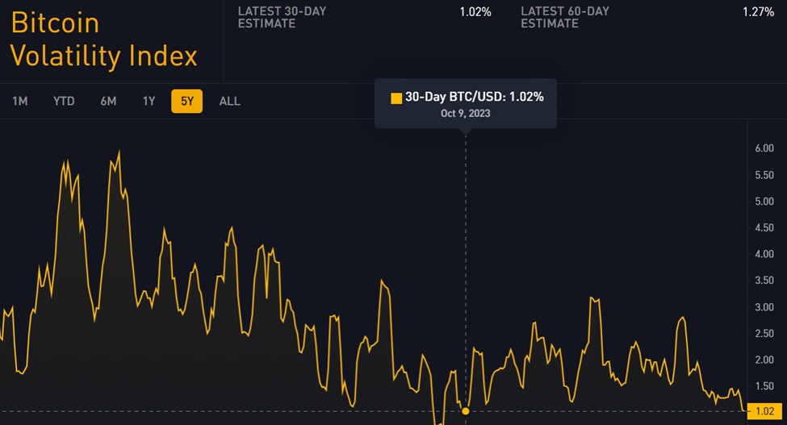Image resolution: width=787 pixels, height=425 pixels.
Task: Click the 5.50 y-axis label
Action: coord(764,175)
